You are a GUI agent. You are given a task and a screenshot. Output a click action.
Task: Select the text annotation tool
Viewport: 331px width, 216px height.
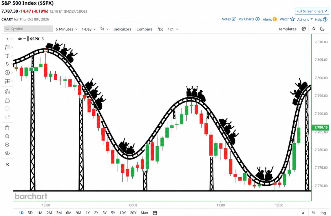7,56
